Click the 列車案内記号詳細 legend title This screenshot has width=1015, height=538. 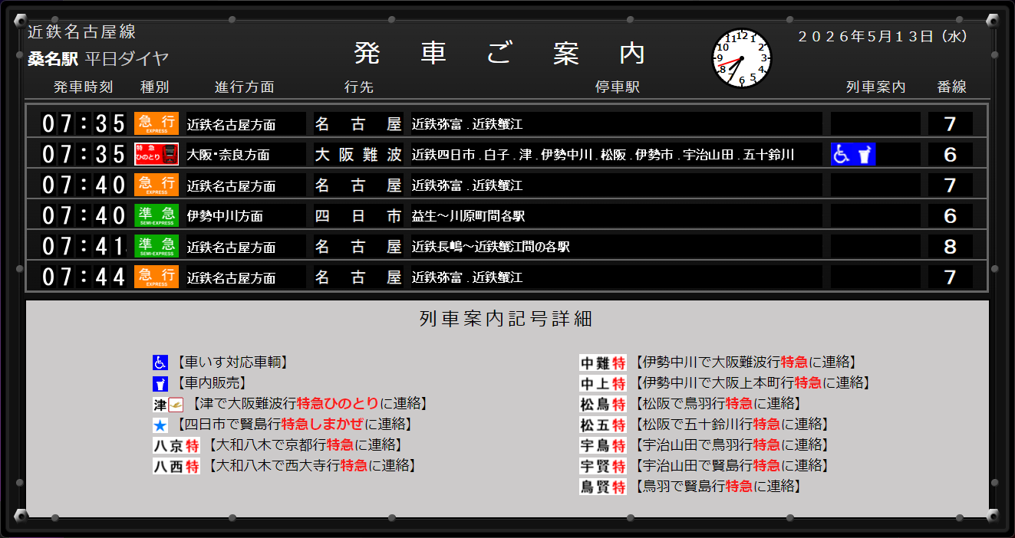506,319
